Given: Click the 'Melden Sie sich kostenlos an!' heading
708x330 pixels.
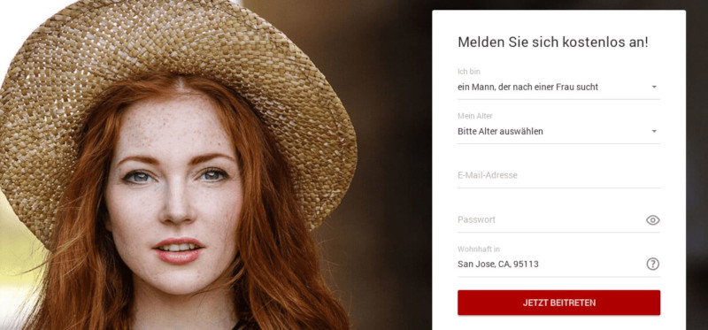Looking at the screenshot, I should click(x=552, y=42).
